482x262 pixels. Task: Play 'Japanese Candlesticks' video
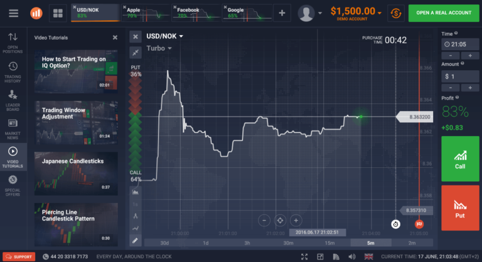click(x=76, y=174)
